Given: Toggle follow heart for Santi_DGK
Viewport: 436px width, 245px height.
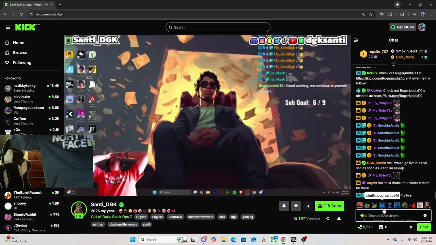Looking at the screenshot, I should coord(296,206).
